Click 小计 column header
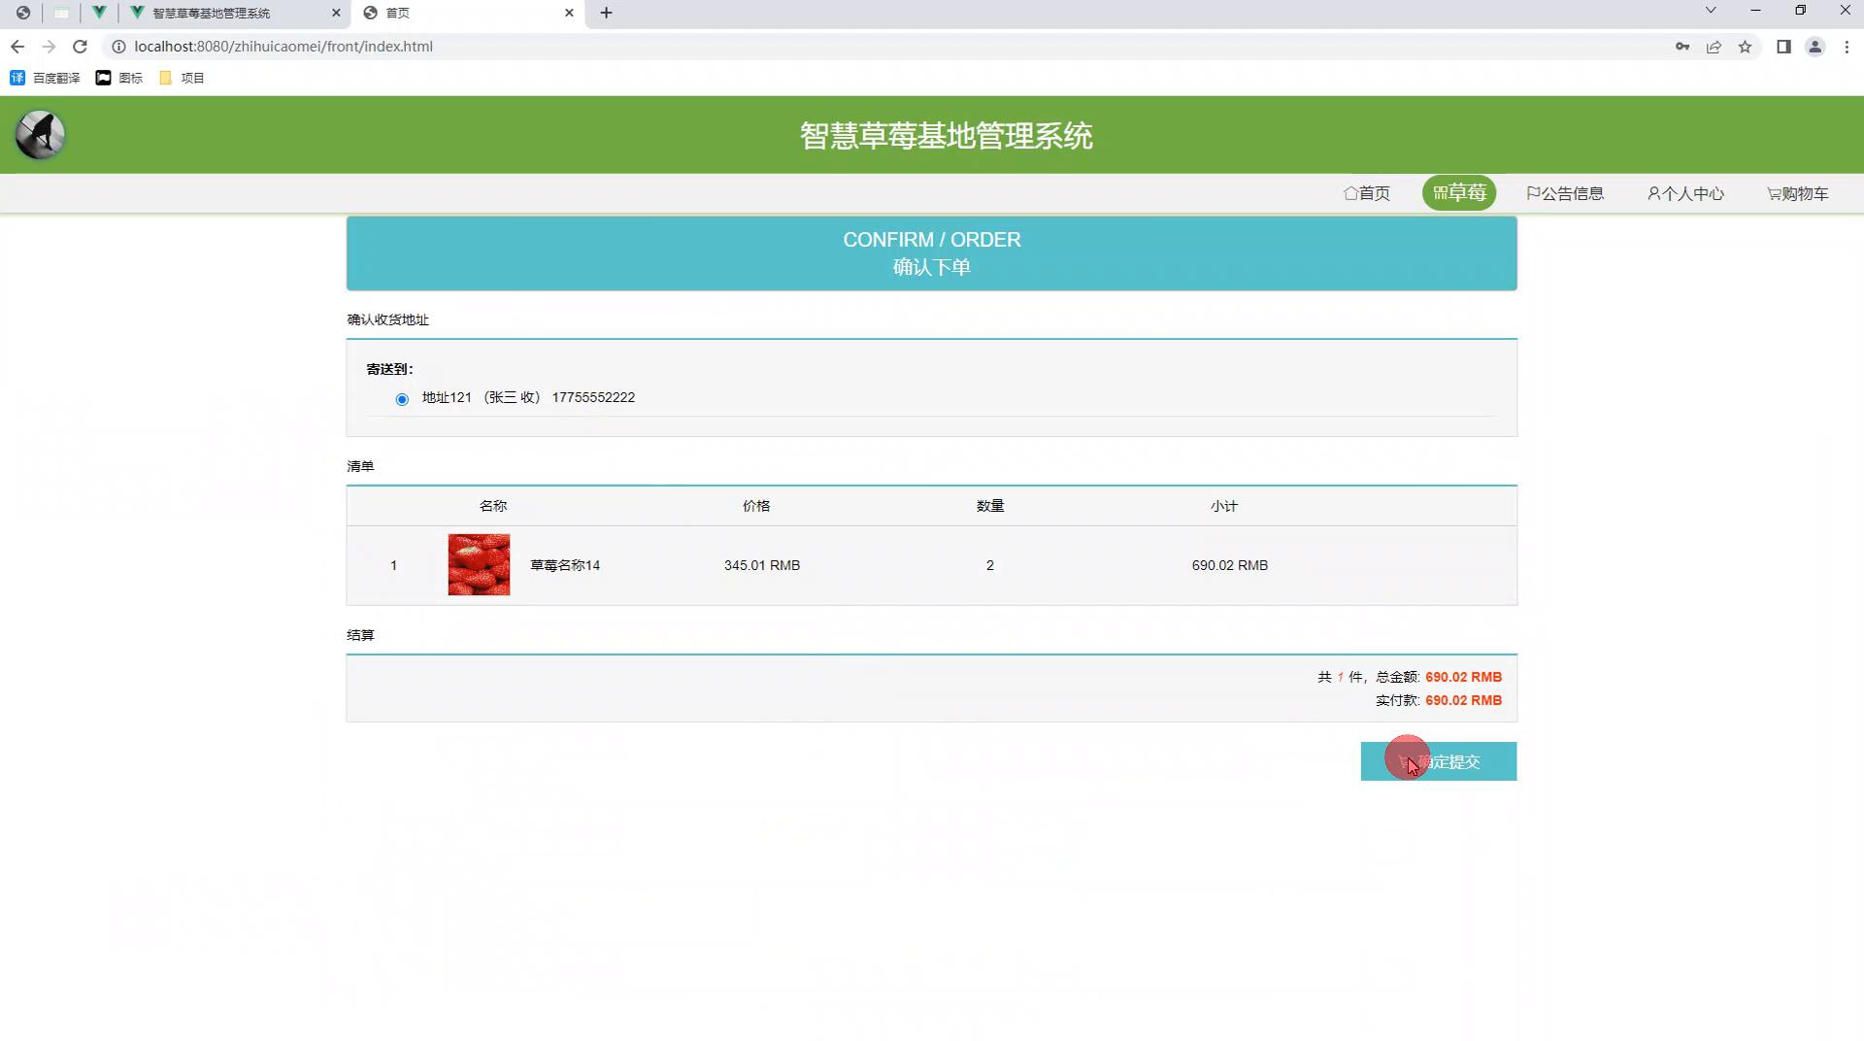This screenshot has width=1864, height=1041. [x=1224, y=506]
